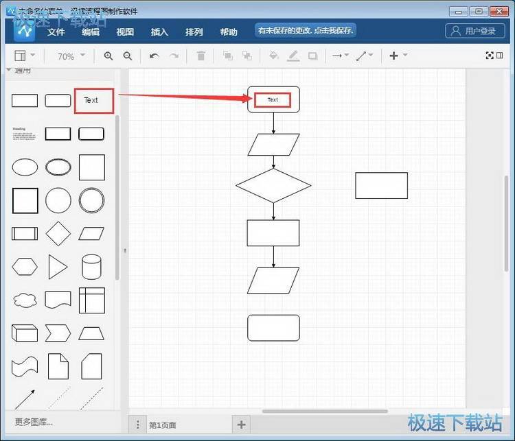Click the redo arrow icon
The width and height of the screenshot is (515, 441).
[174, 56]
